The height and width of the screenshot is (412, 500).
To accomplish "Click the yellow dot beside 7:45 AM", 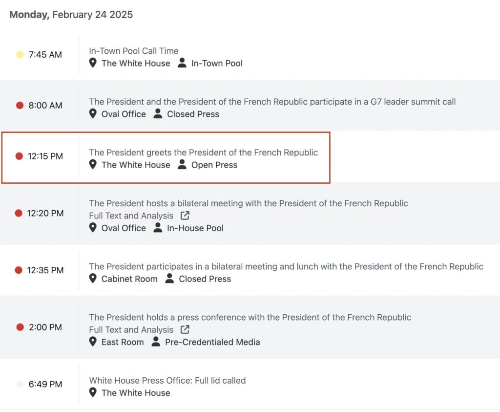I will click(20, 54).
